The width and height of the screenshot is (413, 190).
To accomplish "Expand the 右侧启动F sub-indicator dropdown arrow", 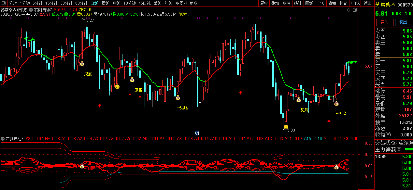I will click(x=3, y=139).
